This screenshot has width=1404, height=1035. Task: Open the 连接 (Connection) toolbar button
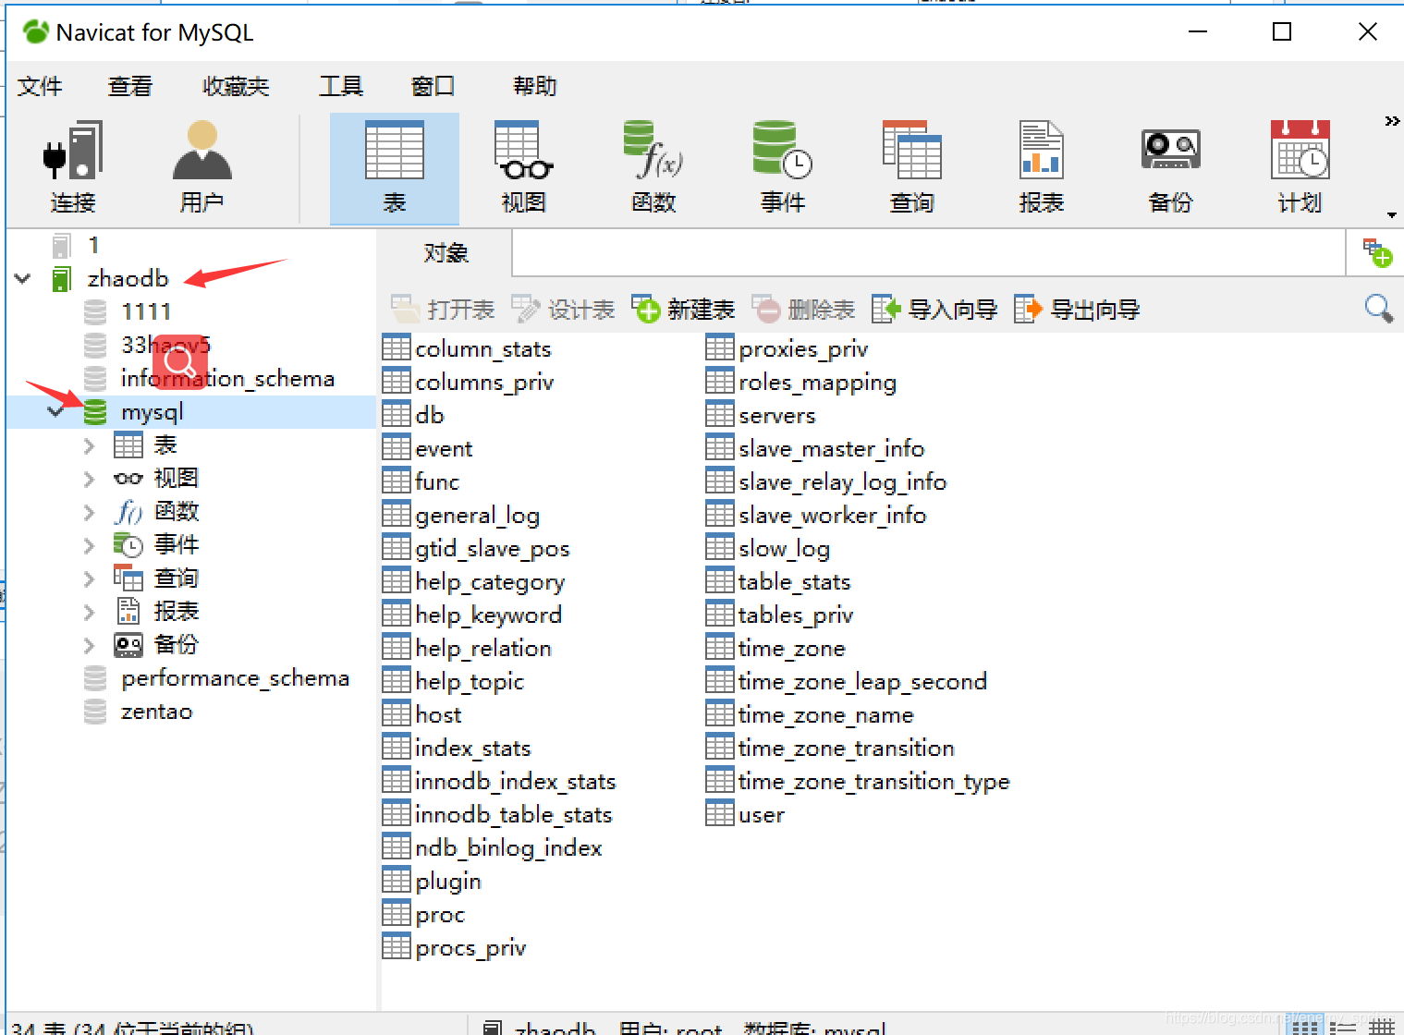pyautogui.click(x=73, y=168)
